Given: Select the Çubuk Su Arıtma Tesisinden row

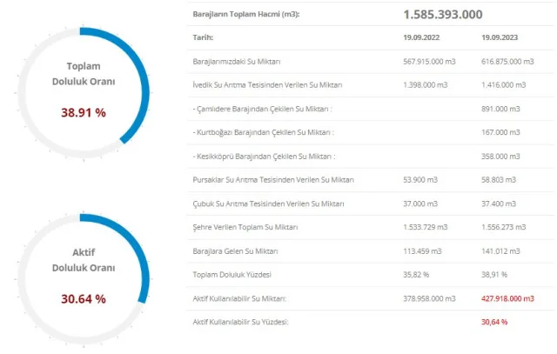Looking at the screenshot, I should [x=371, y=204].
